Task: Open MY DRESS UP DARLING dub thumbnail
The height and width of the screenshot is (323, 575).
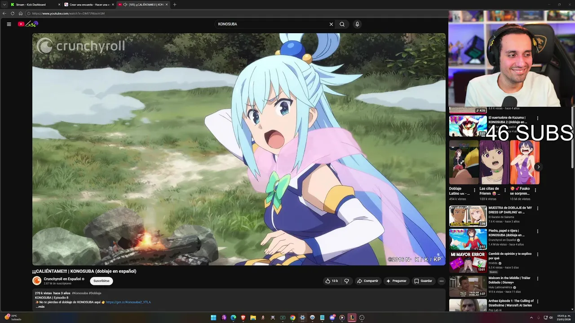Action: tap(468, 216)
